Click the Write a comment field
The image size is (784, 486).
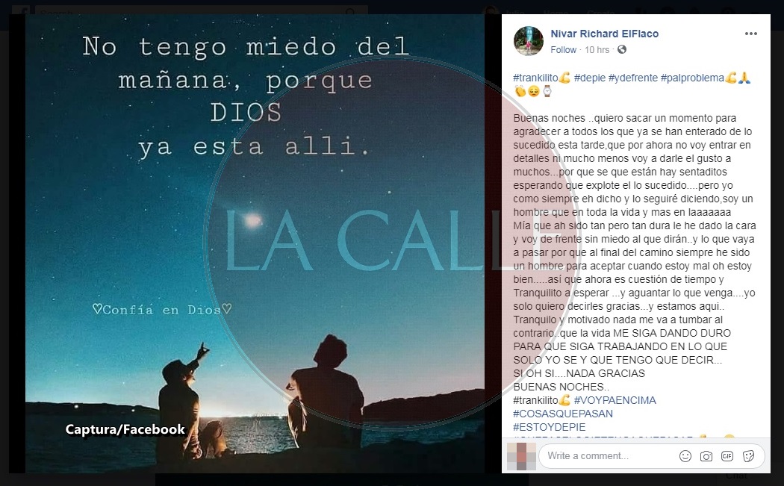pos(608,456)
